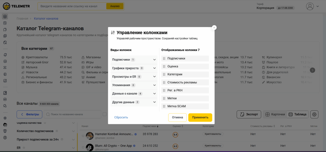The image size is (326, 152).
Task: Click info icon next to Прирост подписчиков за 24ч
Action: pos(62,139)
